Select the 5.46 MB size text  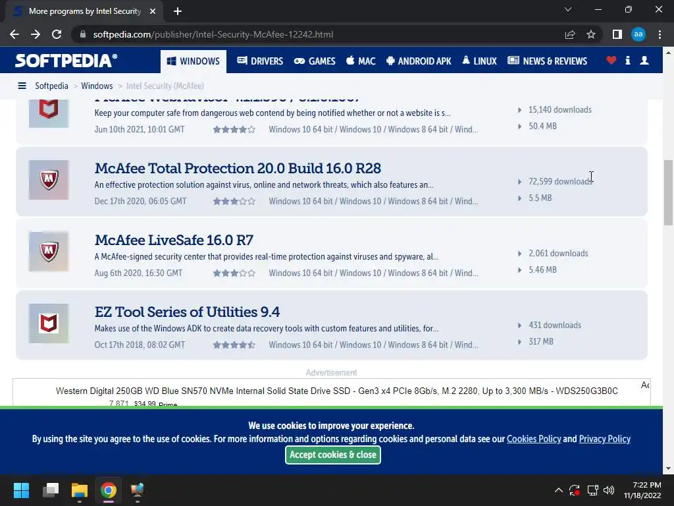coord(543,269)
